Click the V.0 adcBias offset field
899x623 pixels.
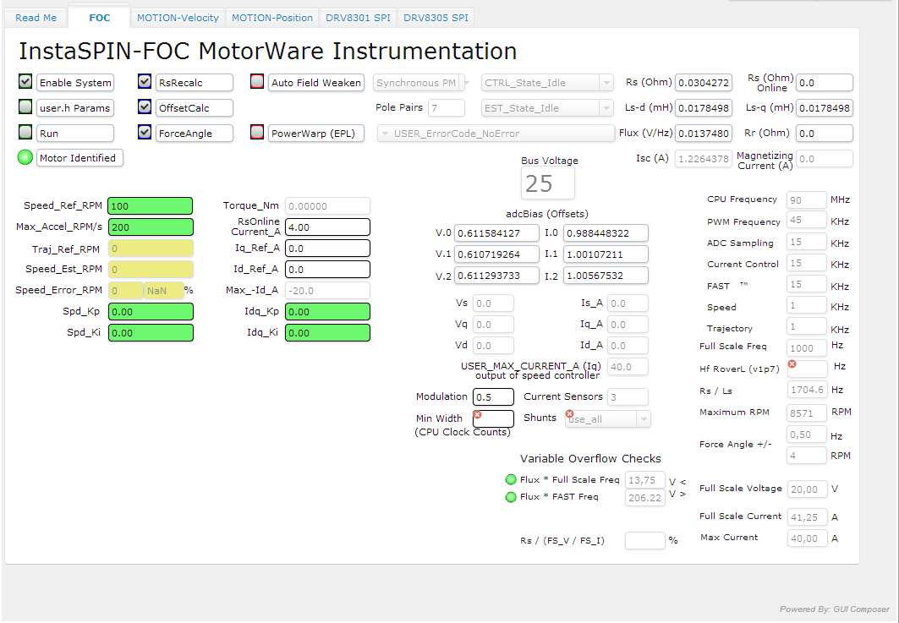(x=496, y=233)
